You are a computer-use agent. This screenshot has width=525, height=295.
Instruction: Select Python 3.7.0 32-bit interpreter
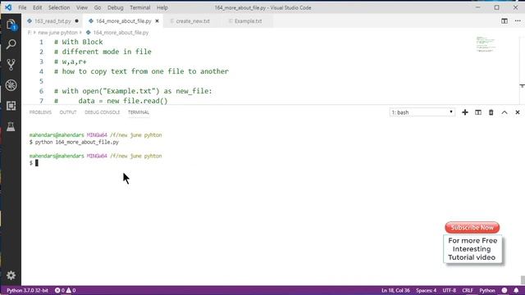coord(27,290)
